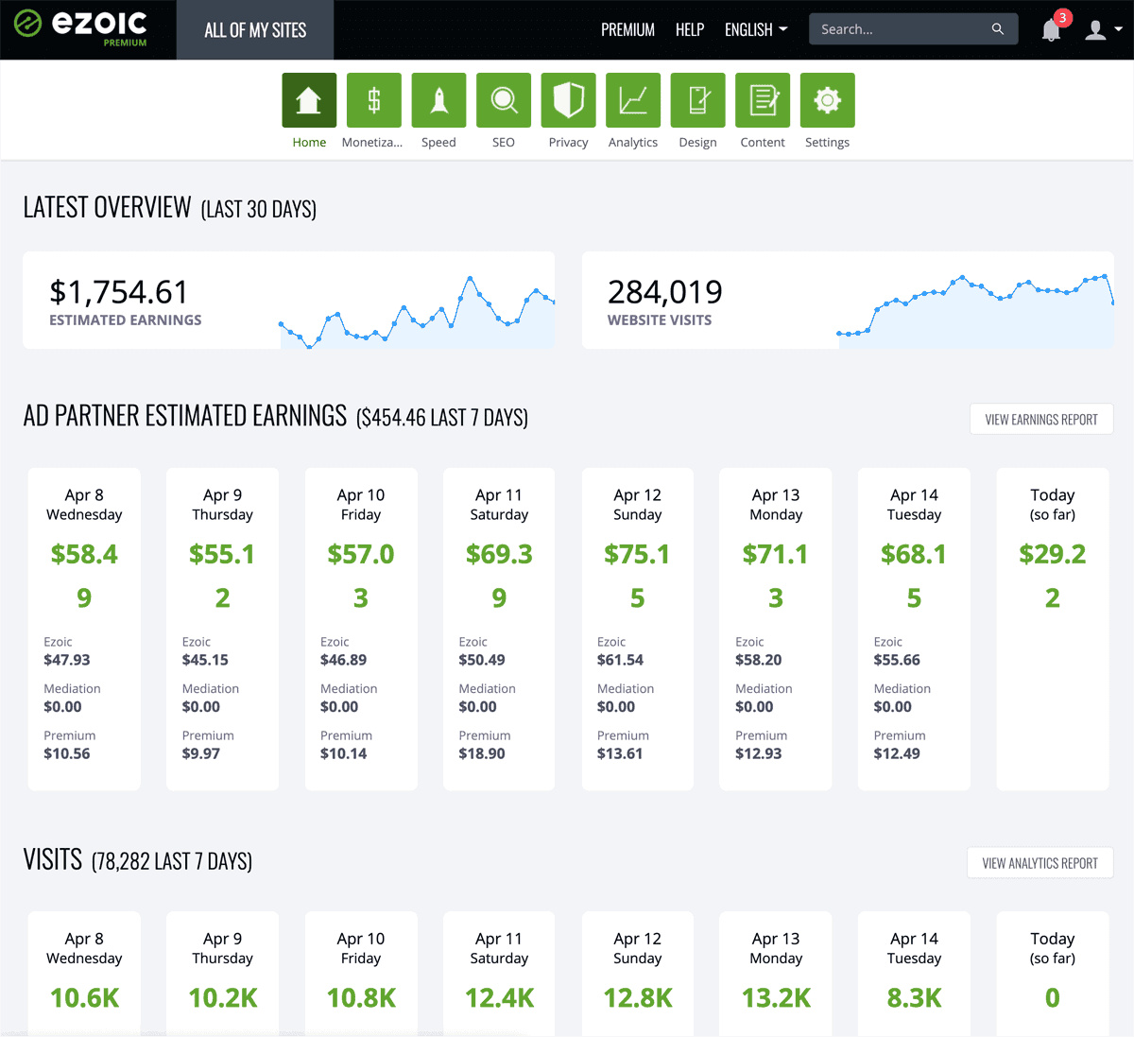Viewport: 1134px width, 1037px height.
Task: Click the 12.4K visits value
Action: point(499,997)
